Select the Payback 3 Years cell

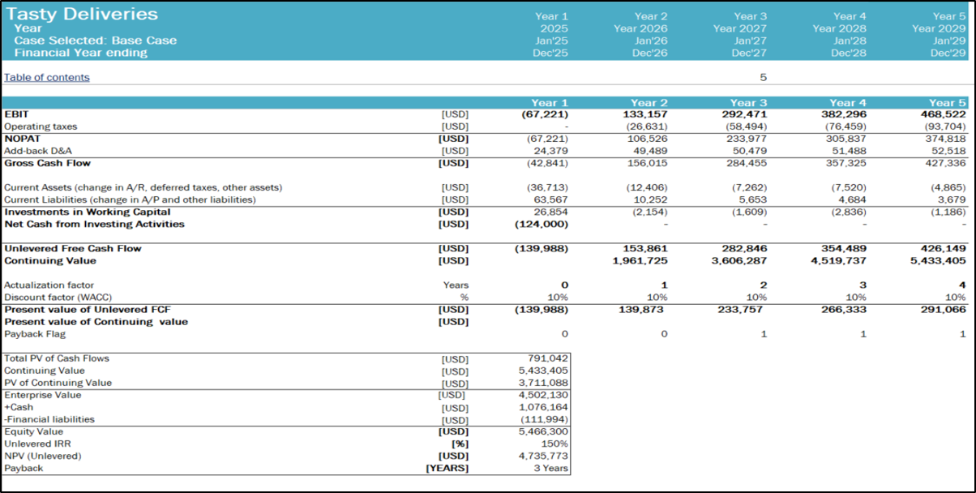[x=550, y=469]
